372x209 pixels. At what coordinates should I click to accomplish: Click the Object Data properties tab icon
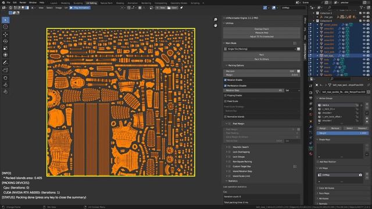311,148
